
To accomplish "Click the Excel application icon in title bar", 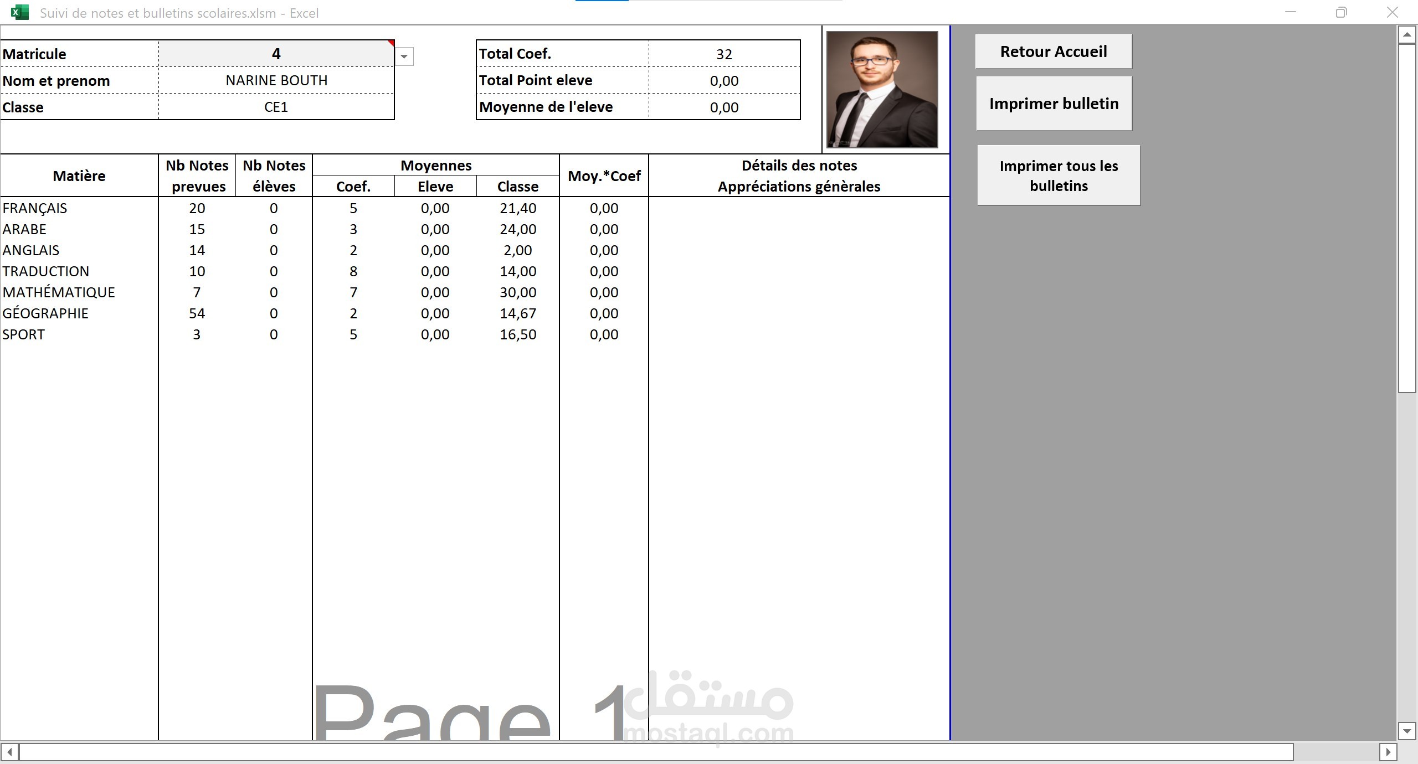I will point(20,12).
